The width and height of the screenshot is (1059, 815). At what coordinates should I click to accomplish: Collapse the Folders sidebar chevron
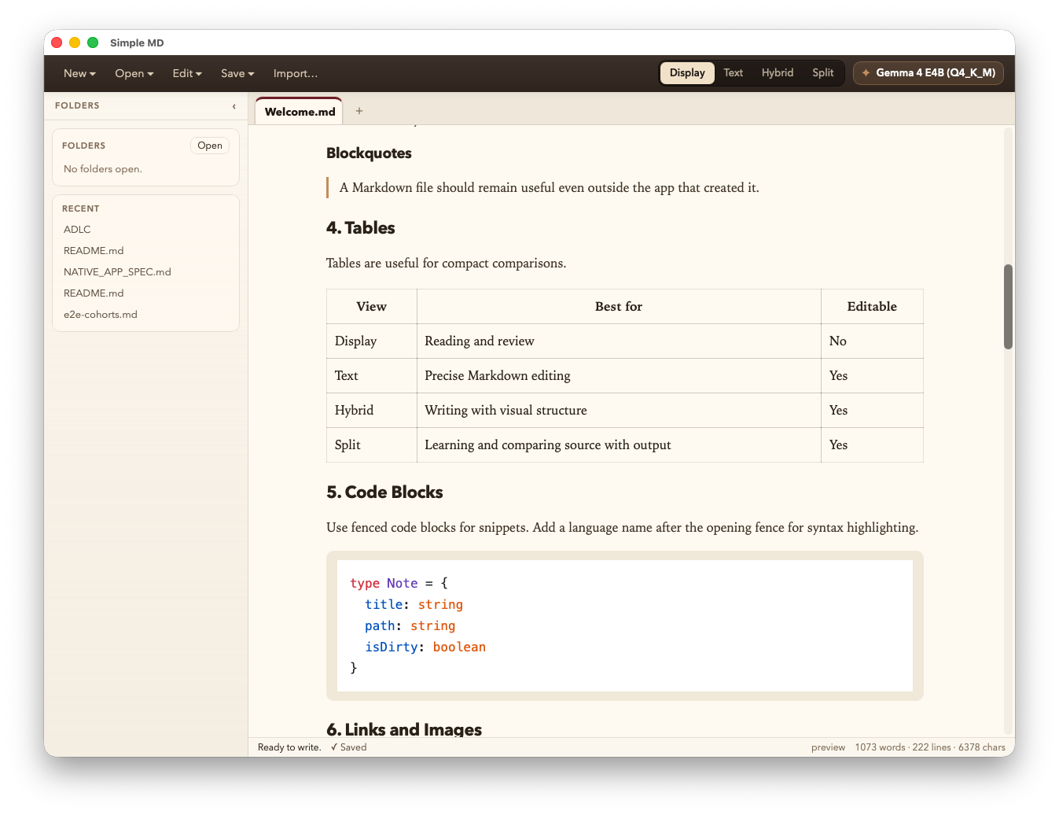pos(233,106)
